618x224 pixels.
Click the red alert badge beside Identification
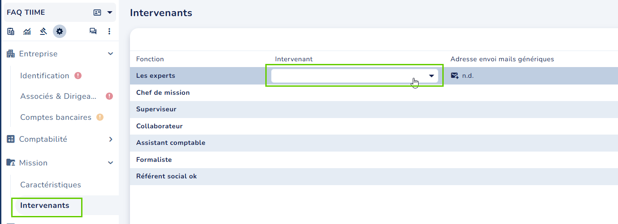tap(78, 76)
